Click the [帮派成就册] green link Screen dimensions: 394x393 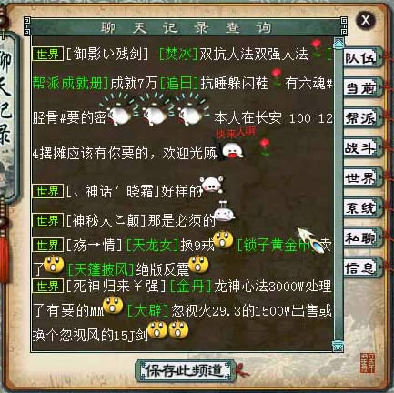tap(70, 83)
